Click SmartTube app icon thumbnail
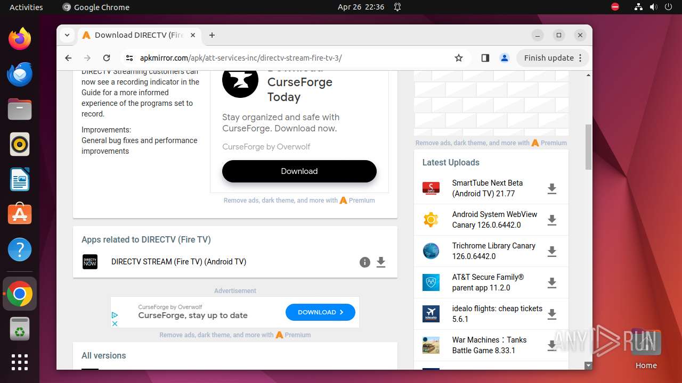 tap(431, 188)
